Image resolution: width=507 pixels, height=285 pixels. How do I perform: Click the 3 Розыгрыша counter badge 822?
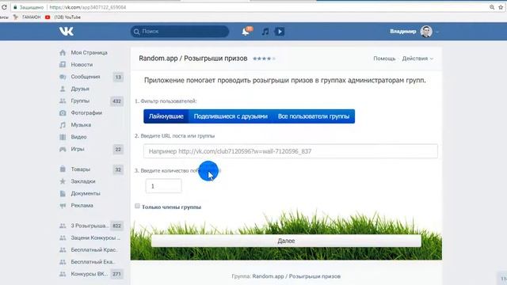click(116, 226)
